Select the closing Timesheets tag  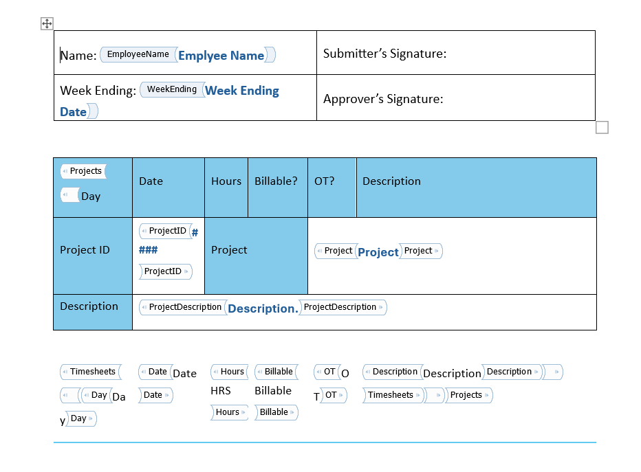[393, 395]
